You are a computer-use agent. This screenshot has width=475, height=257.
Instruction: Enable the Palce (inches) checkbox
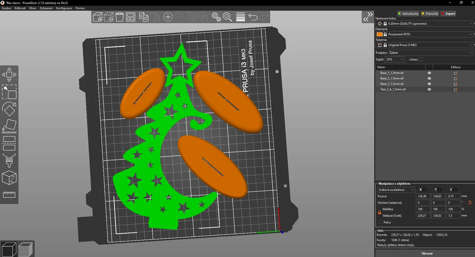click(381, 222)
